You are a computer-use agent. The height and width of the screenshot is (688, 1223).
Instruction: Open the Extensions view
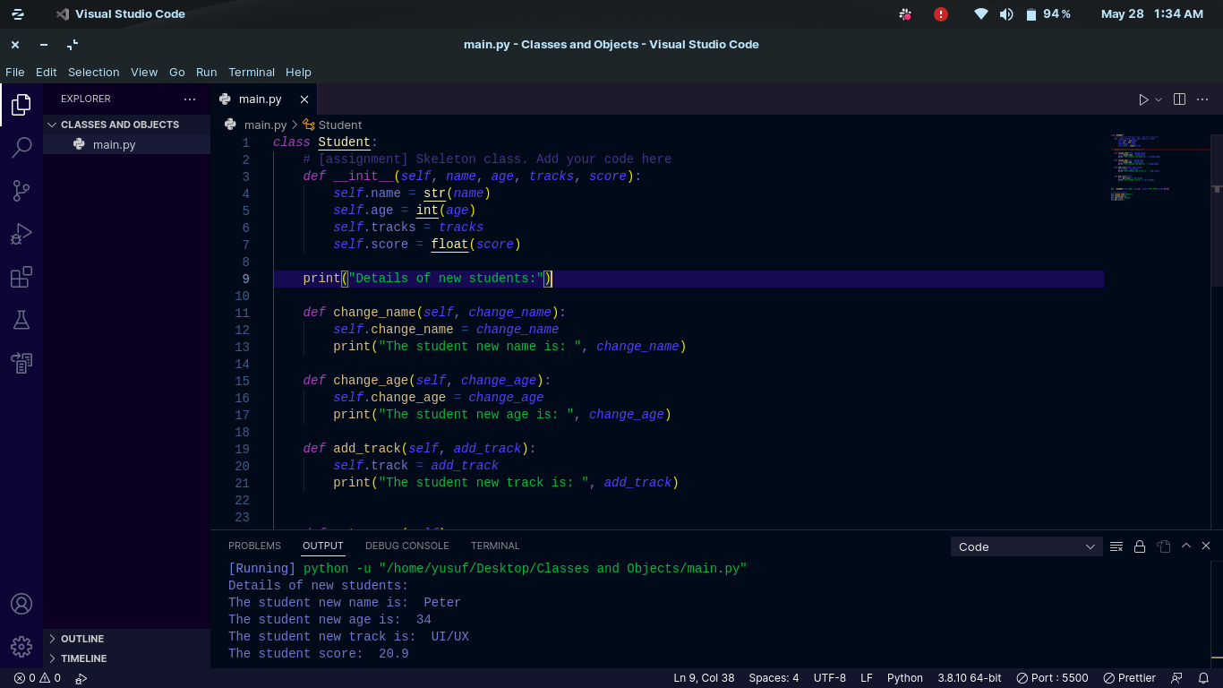click(21, 277)
